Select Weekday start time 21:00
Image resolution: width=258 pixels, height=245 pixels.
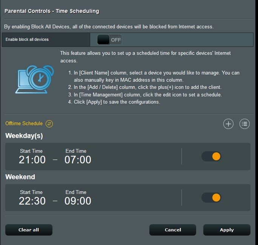pyautogui.click(x=32, y=160)
